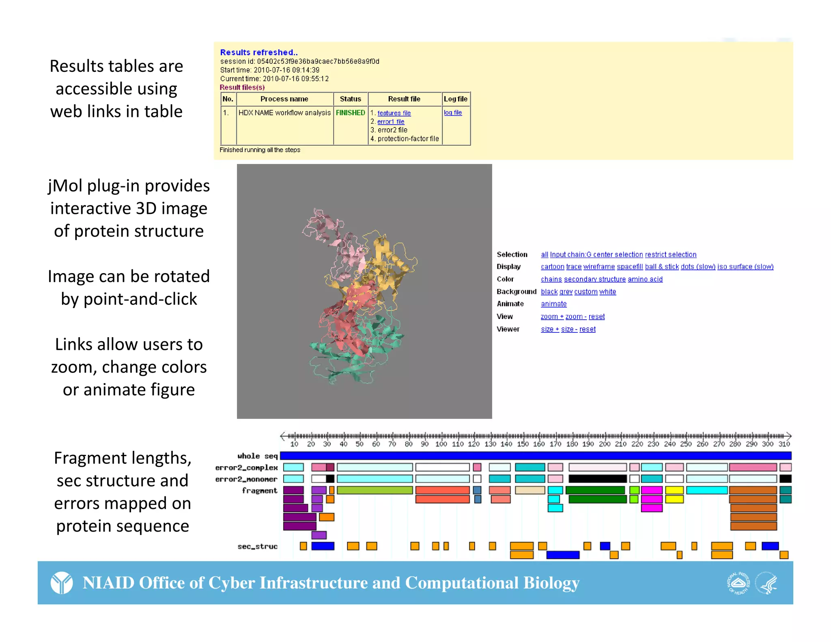Choose ball & stick display

coord(661,267)
